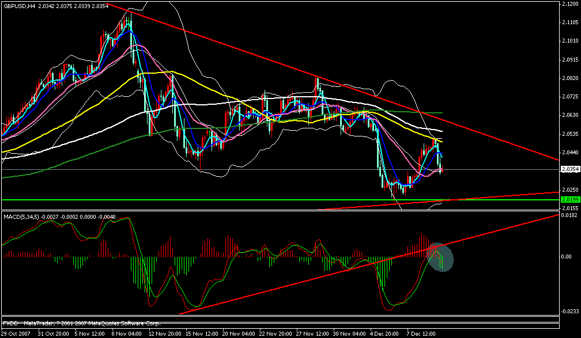Click the 12 Nov 20:00 time label
The image size is (581, 338).
[167, 333]
